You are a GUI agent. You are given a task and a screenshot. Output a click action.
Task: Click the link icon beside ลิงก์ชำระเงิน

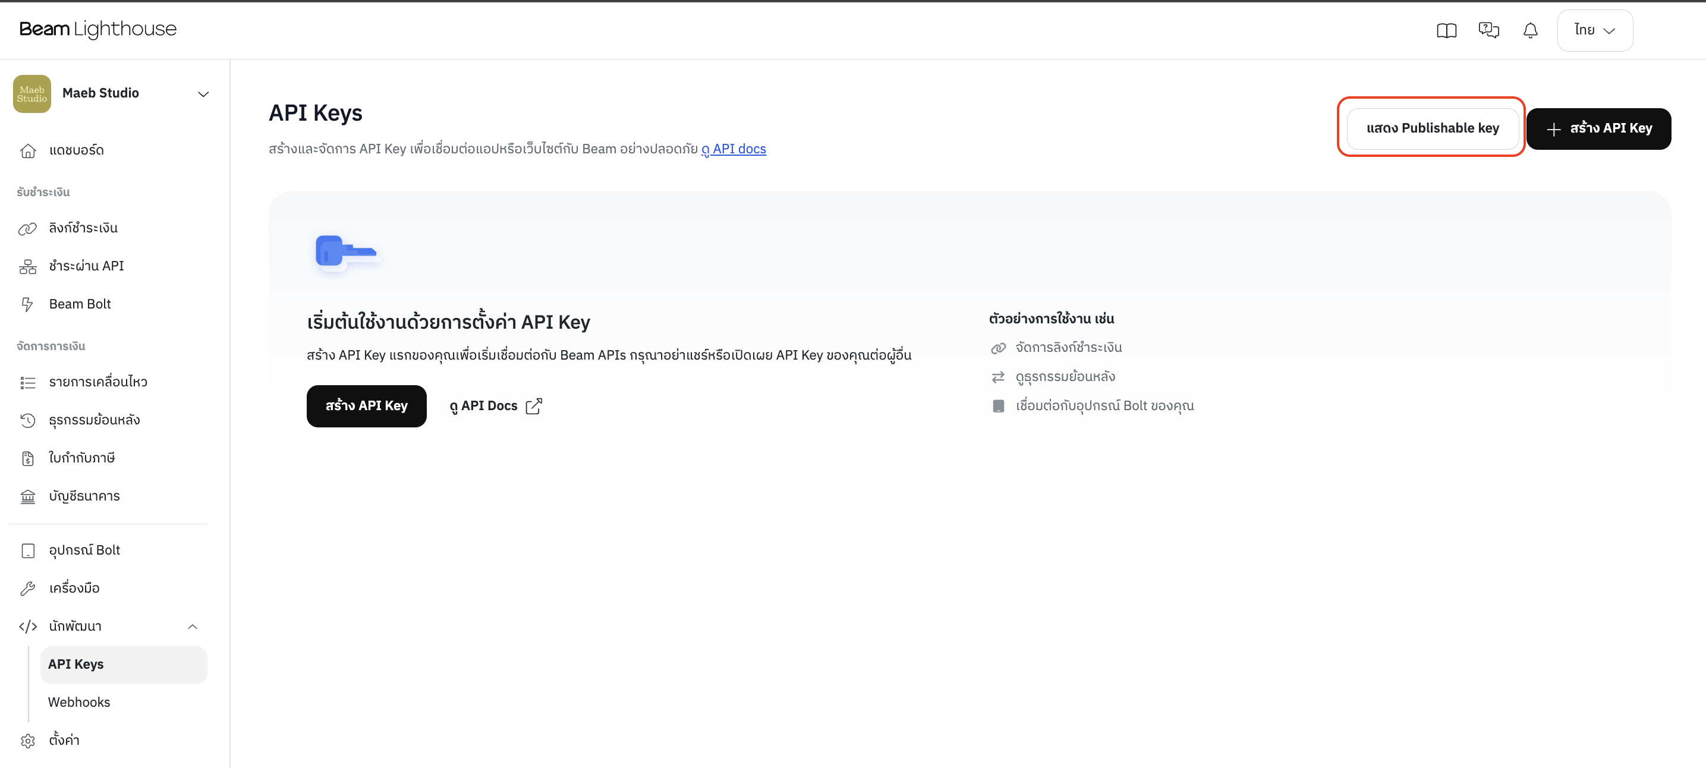point(28,228)
